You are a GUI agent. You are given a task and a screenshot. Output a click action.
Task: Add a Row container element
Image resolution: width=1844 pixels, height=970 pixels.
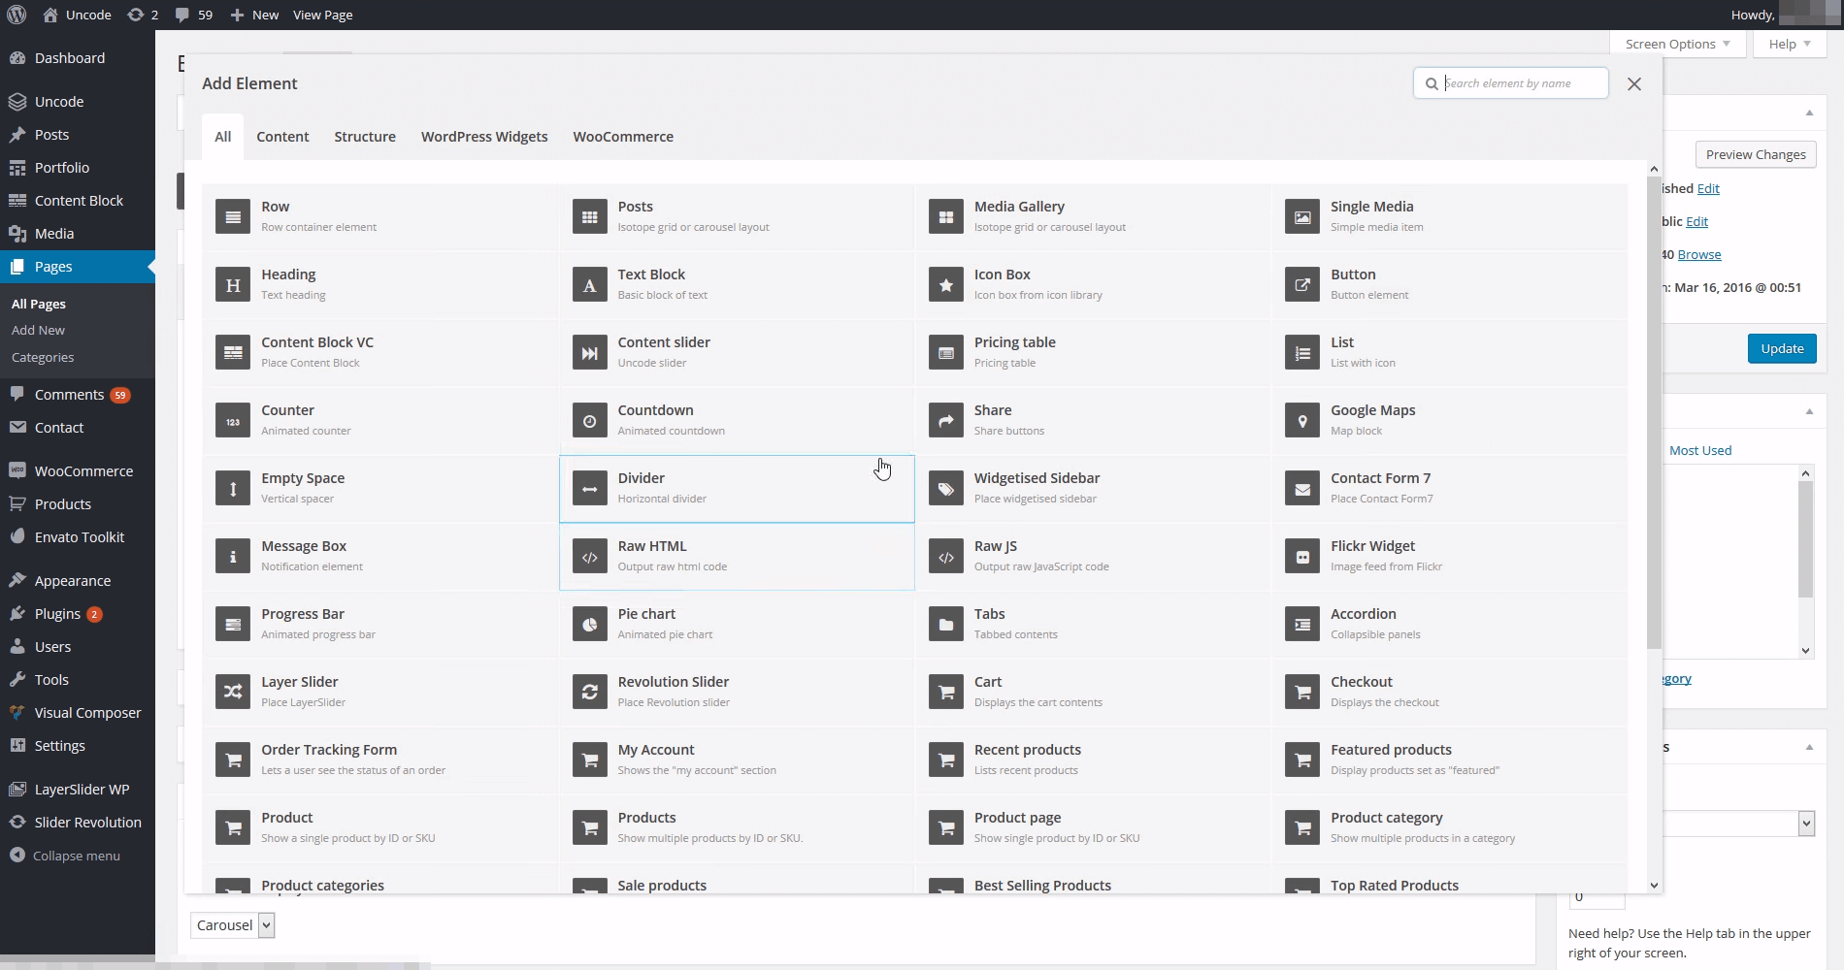coord(379,217)
